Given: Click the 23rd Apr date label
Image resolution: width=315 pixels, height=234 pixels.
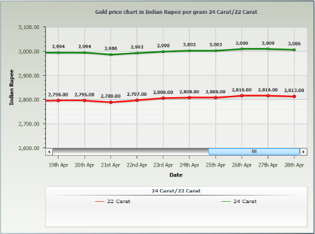Looking at the screenshot, I should 163,165.
